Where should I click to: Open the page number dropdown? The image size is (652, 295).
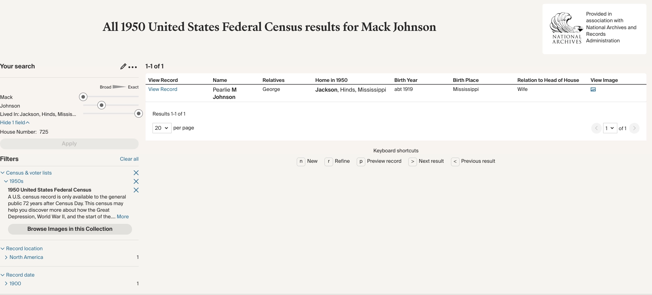pyautogui.click(x=610, y=128)
